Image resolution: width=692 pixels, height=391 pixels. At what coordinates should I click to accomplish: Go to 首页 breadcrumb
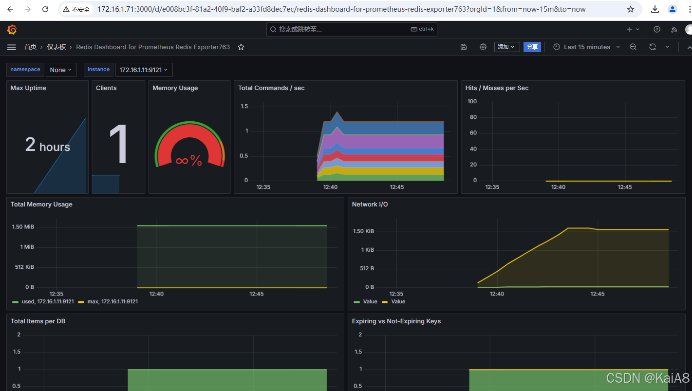tap(30, 47)
